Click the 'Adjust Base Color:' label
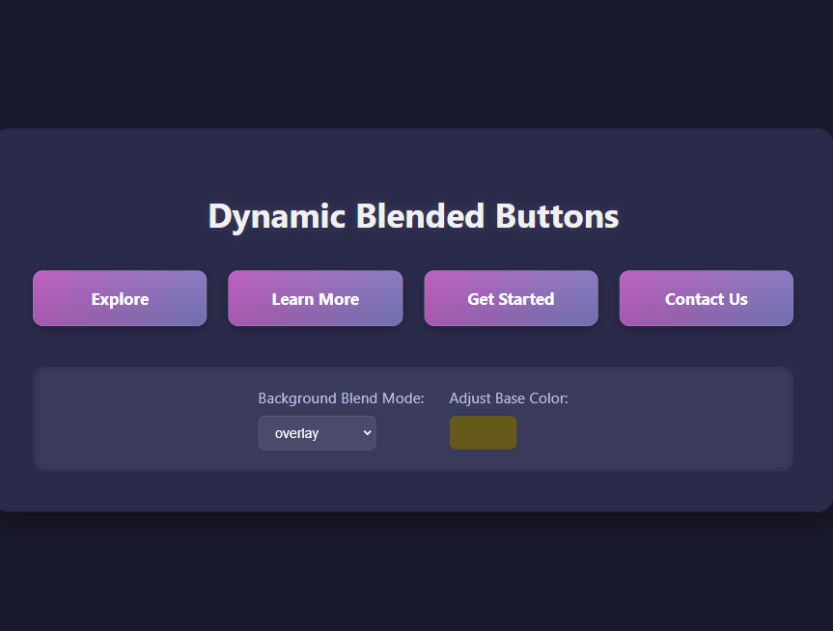This screenshot has width=833, height=631. click(509, 398)
